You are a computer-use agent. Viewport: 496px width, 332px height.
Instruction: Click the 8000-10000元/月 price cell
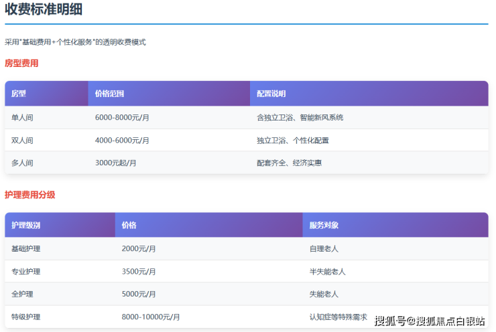150,317
